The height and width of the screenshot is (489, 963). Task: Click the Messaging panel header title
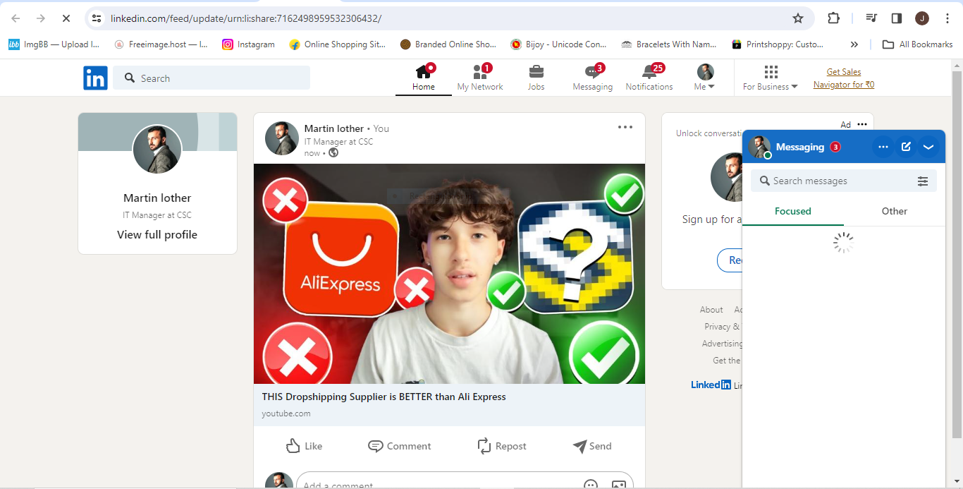800,147
